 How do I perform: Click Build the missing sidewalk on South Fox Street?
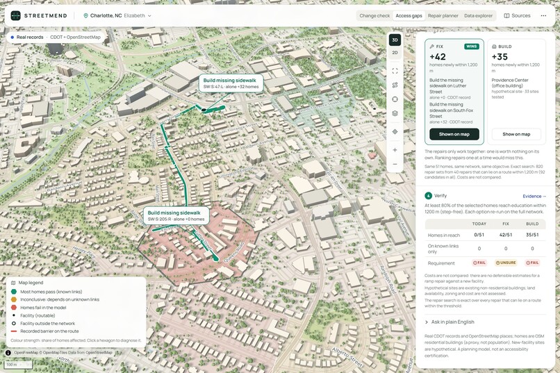[x=451, y=110]
